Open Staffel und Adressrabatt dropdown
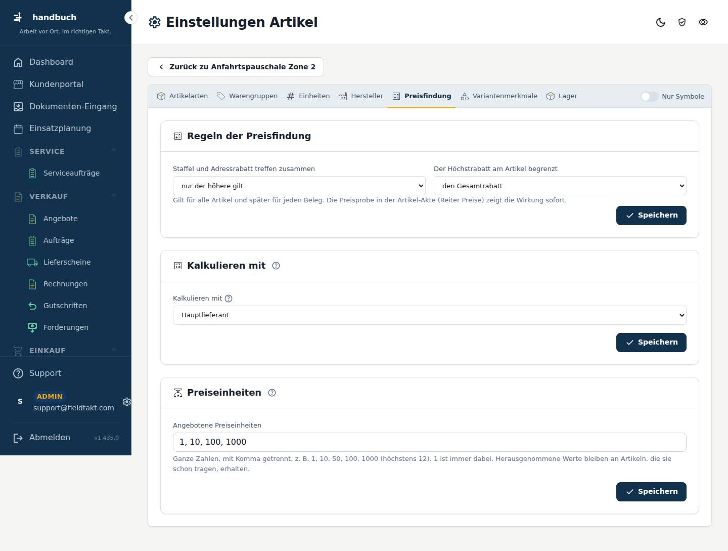Image resolution: width=728 pixels, height=551 pixels. click(299, 186)
